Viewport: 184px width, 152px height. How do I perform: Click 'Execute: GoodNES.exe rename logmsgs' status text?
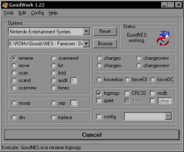pos(42,147)
